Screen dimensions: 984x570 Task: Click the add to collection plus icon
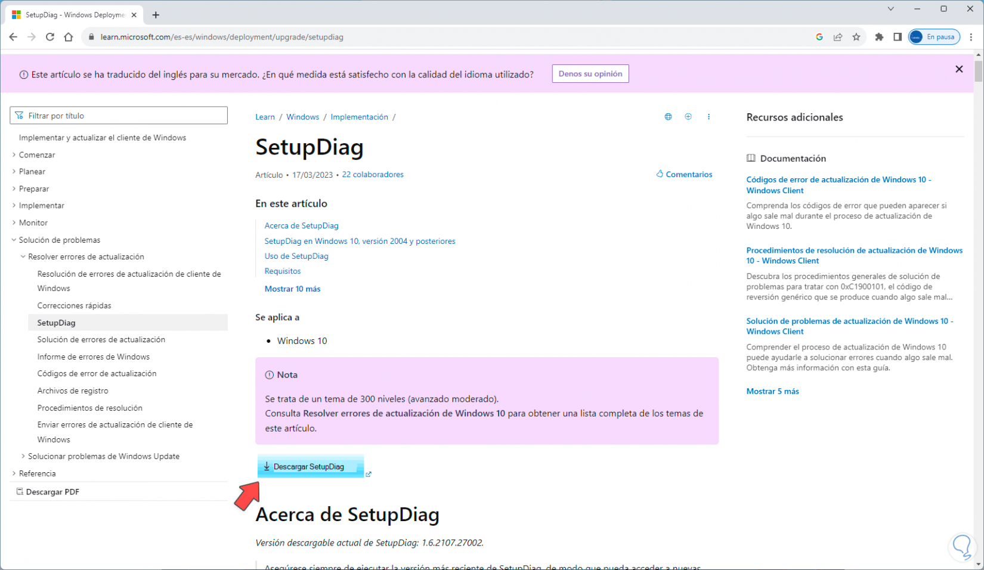(688, 117)
